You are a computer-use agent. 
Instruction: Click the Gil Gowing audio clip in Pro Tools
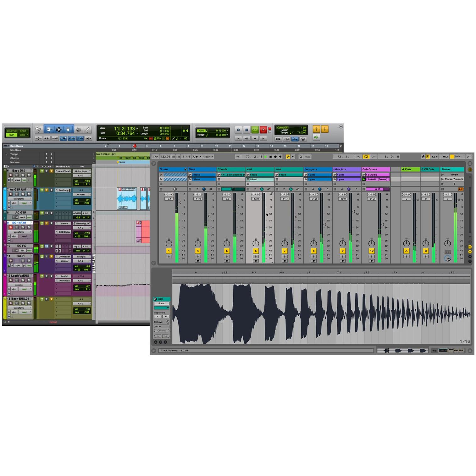point(127,198)
